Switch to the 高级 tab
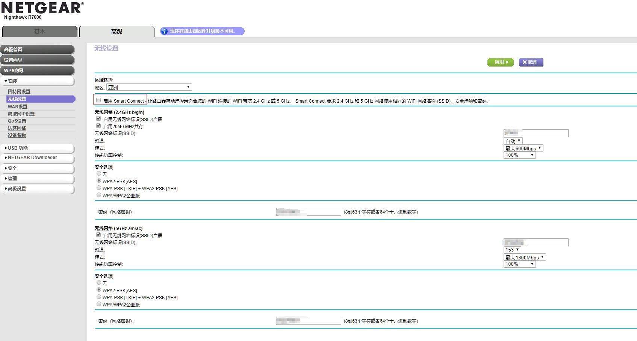The width and height of the screenshot is (637, 341). 117,32
